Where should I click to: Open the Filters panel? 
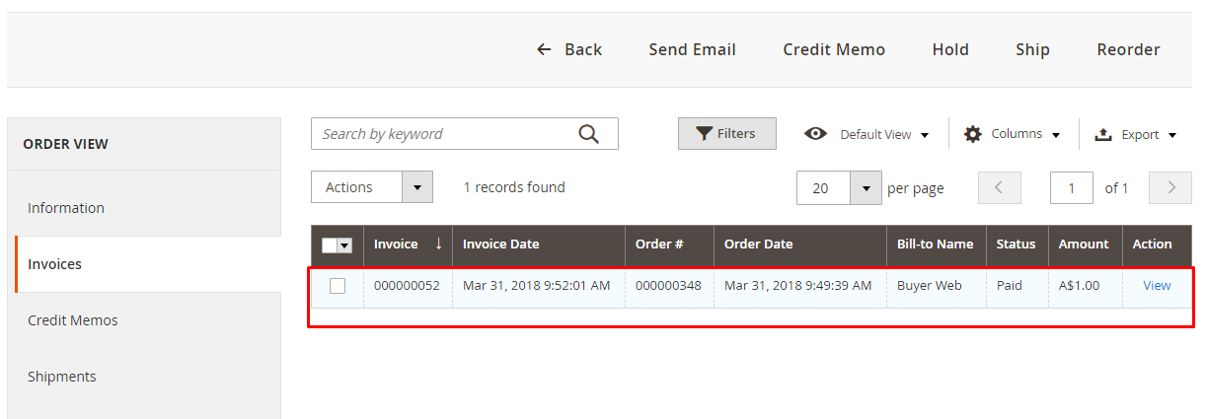tap(726, 134)
